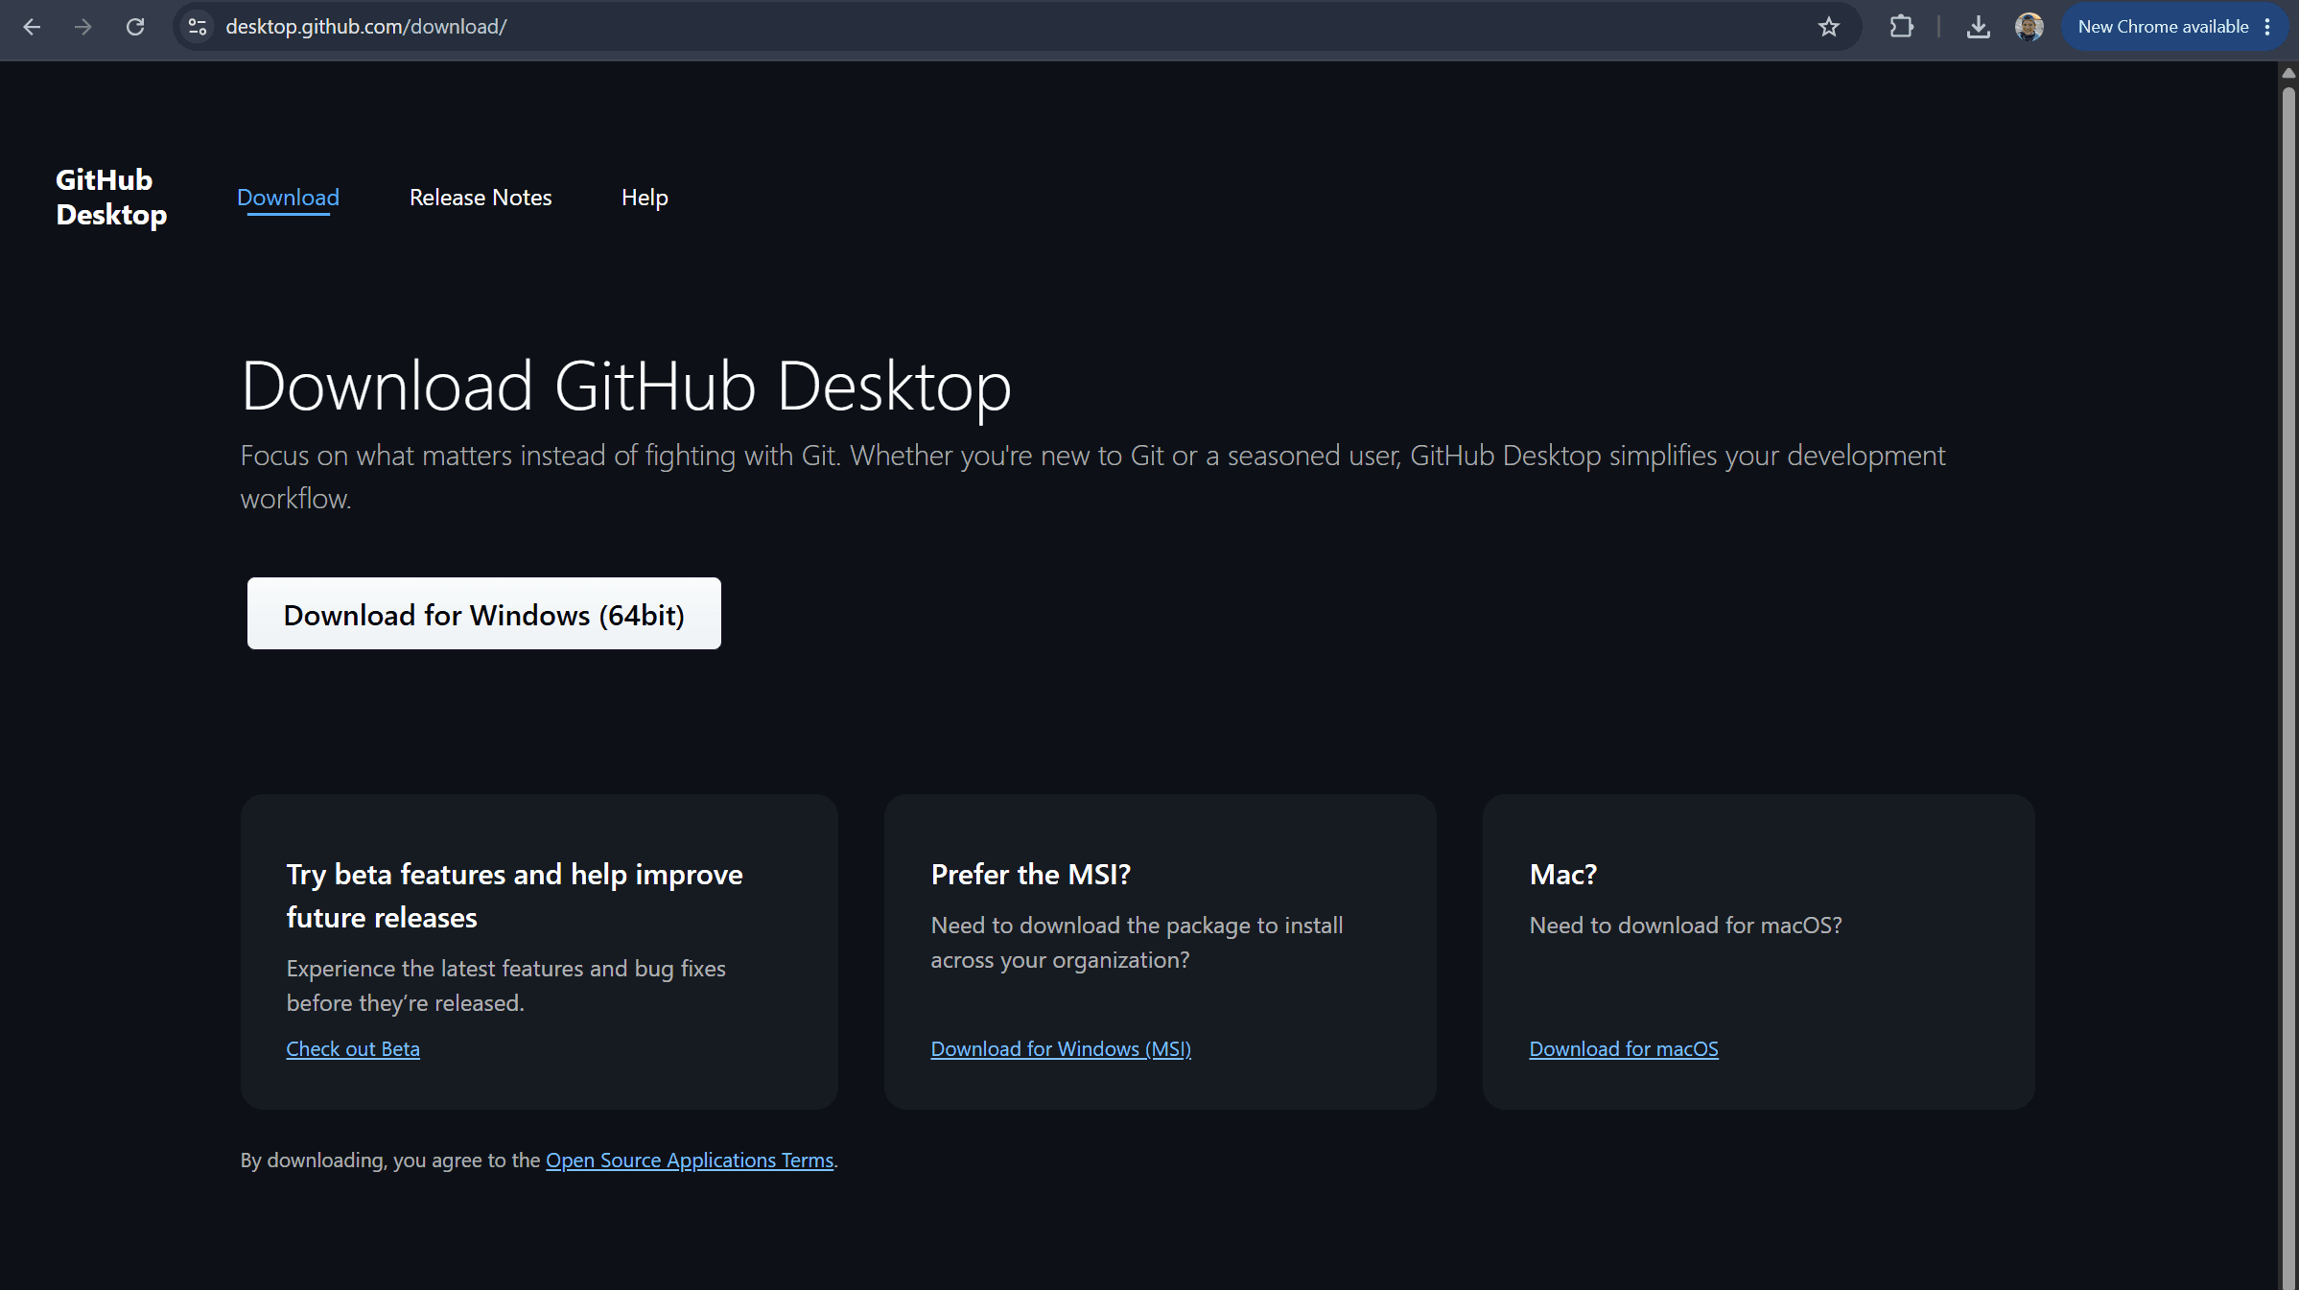2299x1290 pixels.
Task: Open site information icon in address bar
Action: coord(198,27)
